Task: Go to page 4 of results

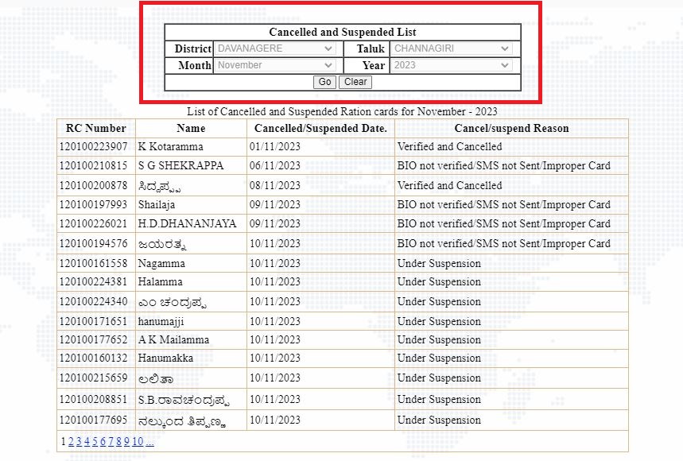Action: coord(87,441)
